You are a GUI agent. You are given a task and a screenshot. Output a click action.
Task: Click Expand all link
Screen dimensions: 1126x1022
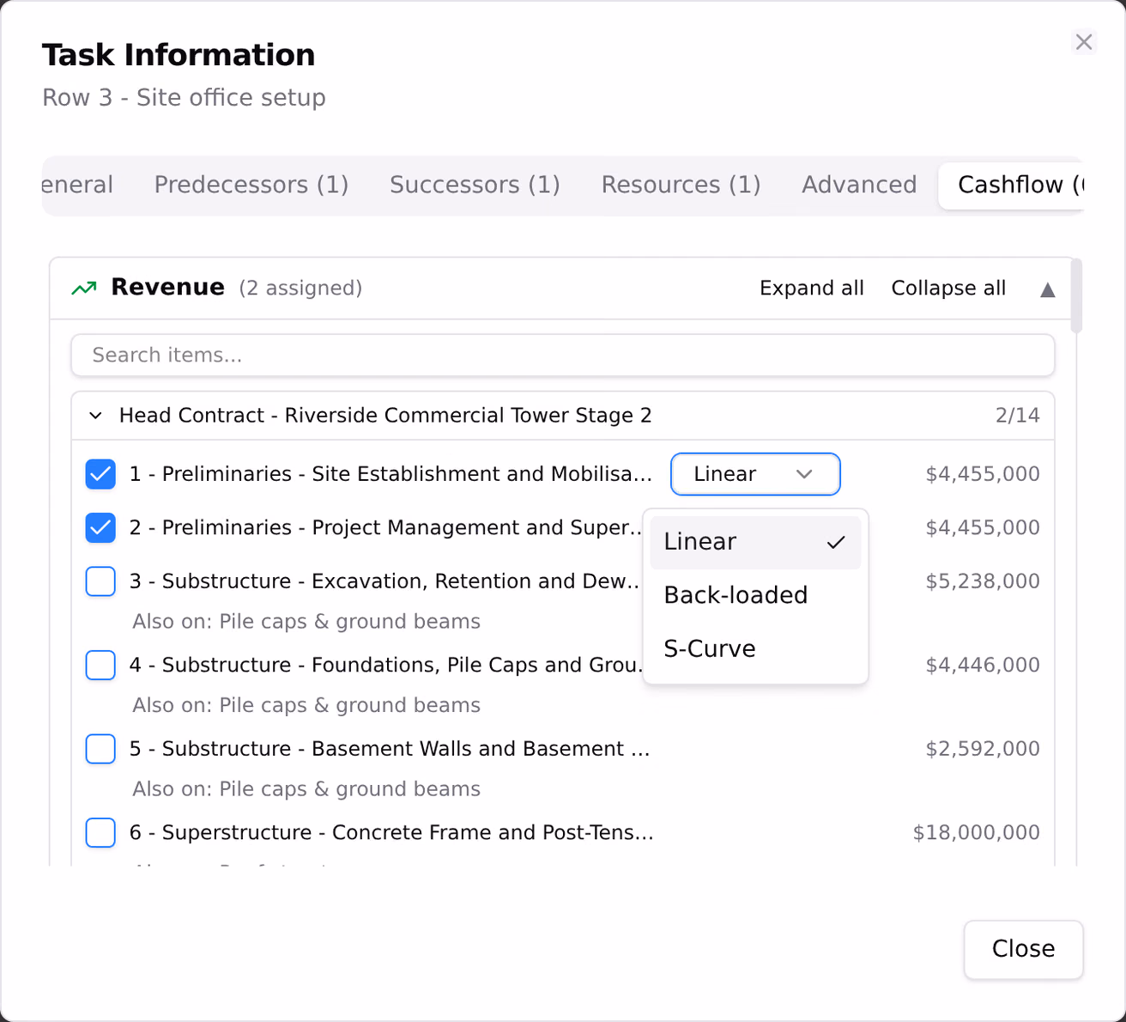click(x=812, y=289)
